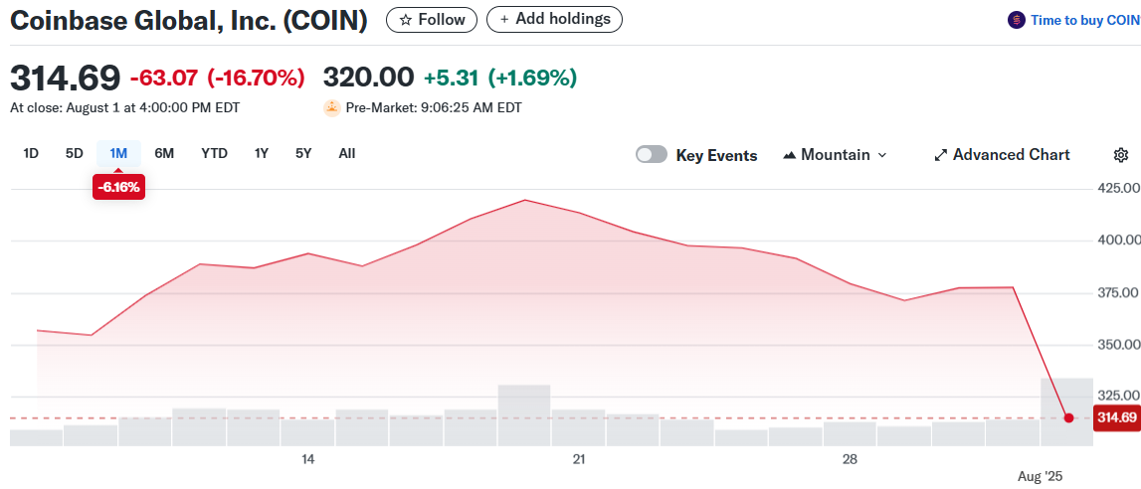
Task: Click the 350.00 y-axis label
Action: (x=1118, y=344)
